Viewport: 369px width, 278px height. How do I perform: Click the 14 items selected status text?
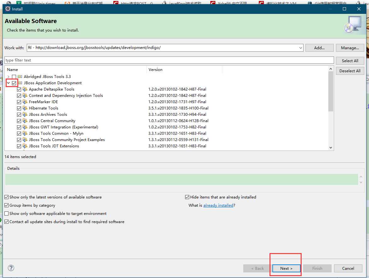(x=20, y=157)
